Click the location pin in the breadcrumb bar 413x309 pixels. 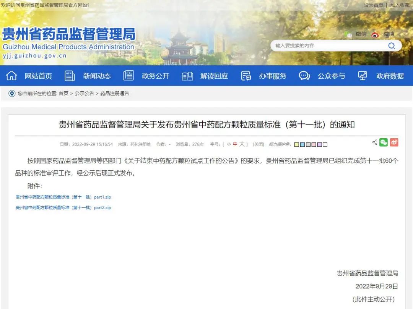point(11,93)
